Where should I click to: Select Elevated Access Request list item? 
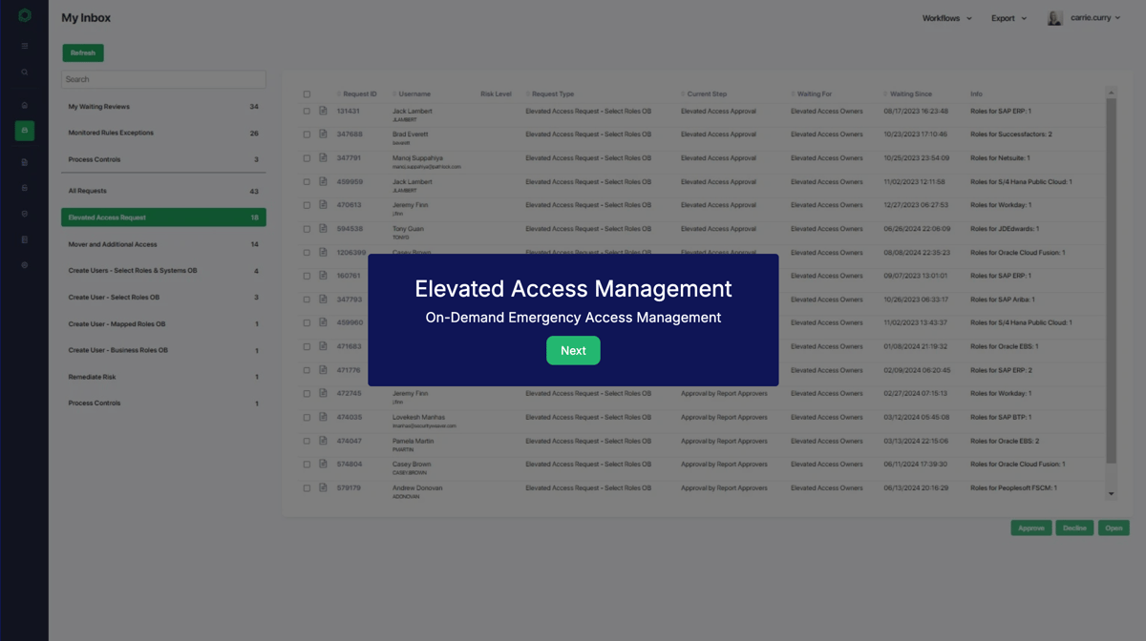pyautogui.click(x=163, y=217)
